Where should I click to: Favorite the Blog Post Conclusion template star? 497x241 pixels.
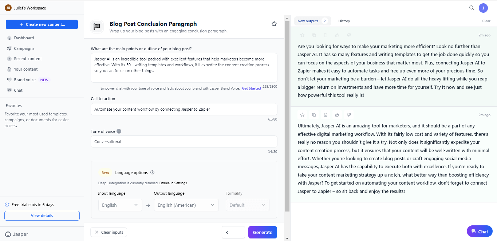[274, 24]
